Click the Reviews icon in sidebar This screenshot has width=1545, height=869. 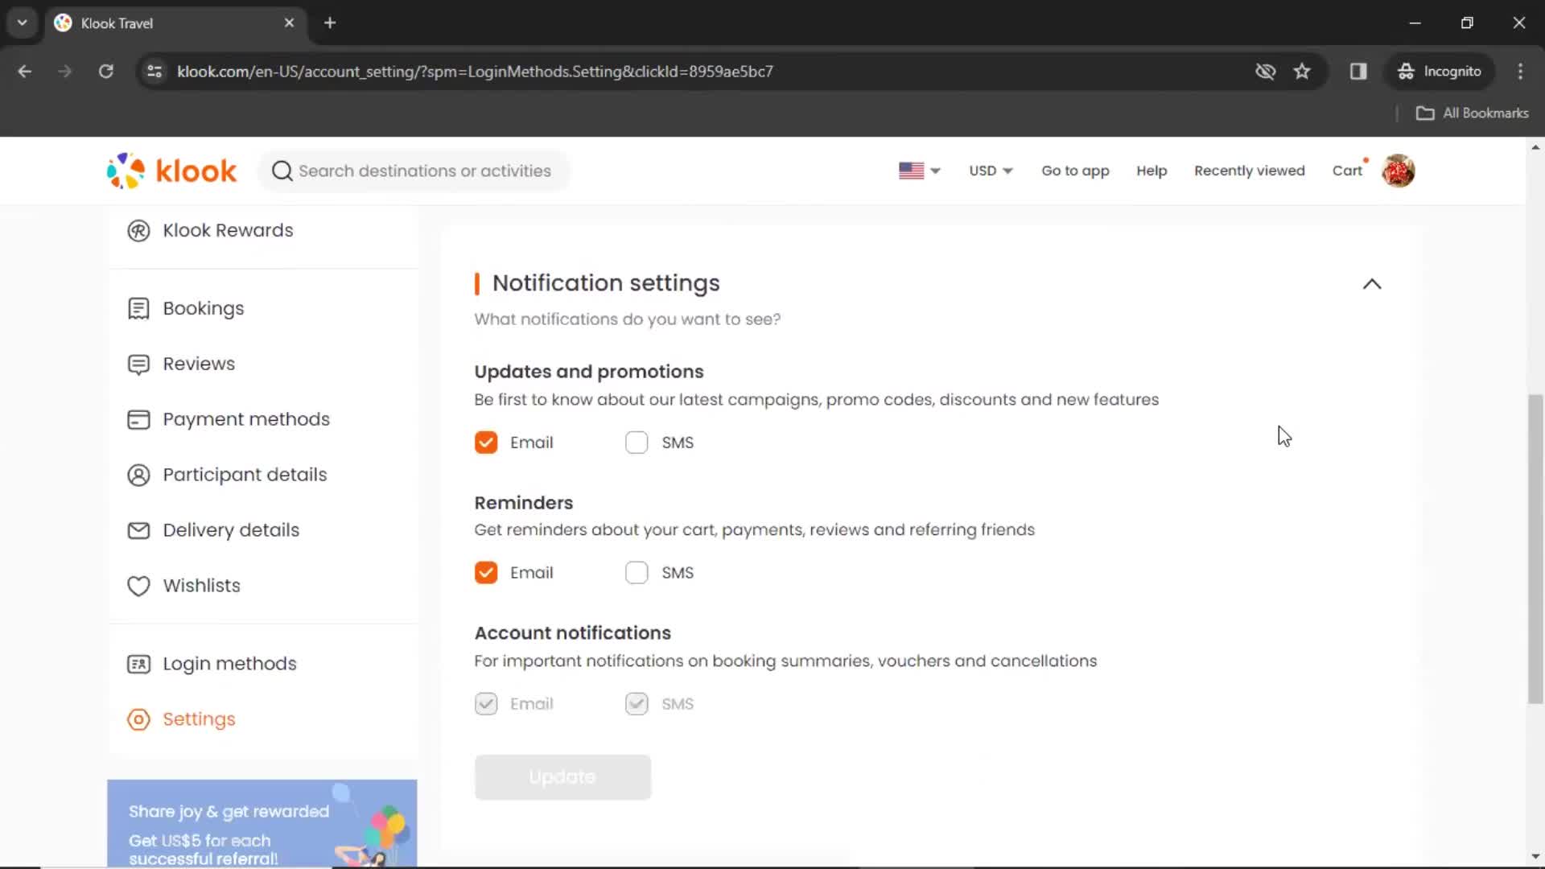click(138, 364)
